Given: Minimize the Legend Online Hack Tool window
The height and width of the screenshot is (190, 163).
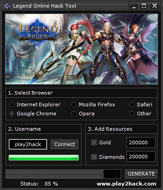Looking at the screenshot, I should [134, 6].
